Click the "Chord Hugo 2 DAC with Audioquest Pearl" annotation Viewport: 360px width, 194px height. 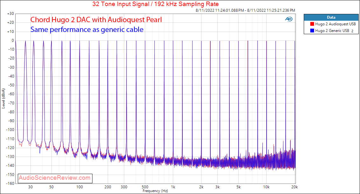tap(96, 20)
